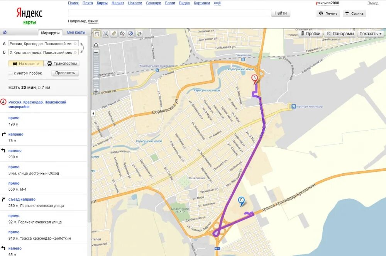Open Почта in top navigation
The height and width of the screenshot is (256, 386).
point(88,3)
